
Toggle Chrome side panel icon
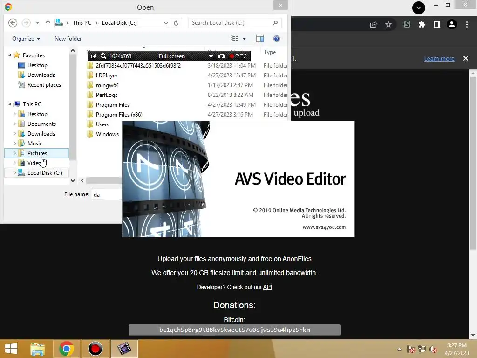pos(437,24)
